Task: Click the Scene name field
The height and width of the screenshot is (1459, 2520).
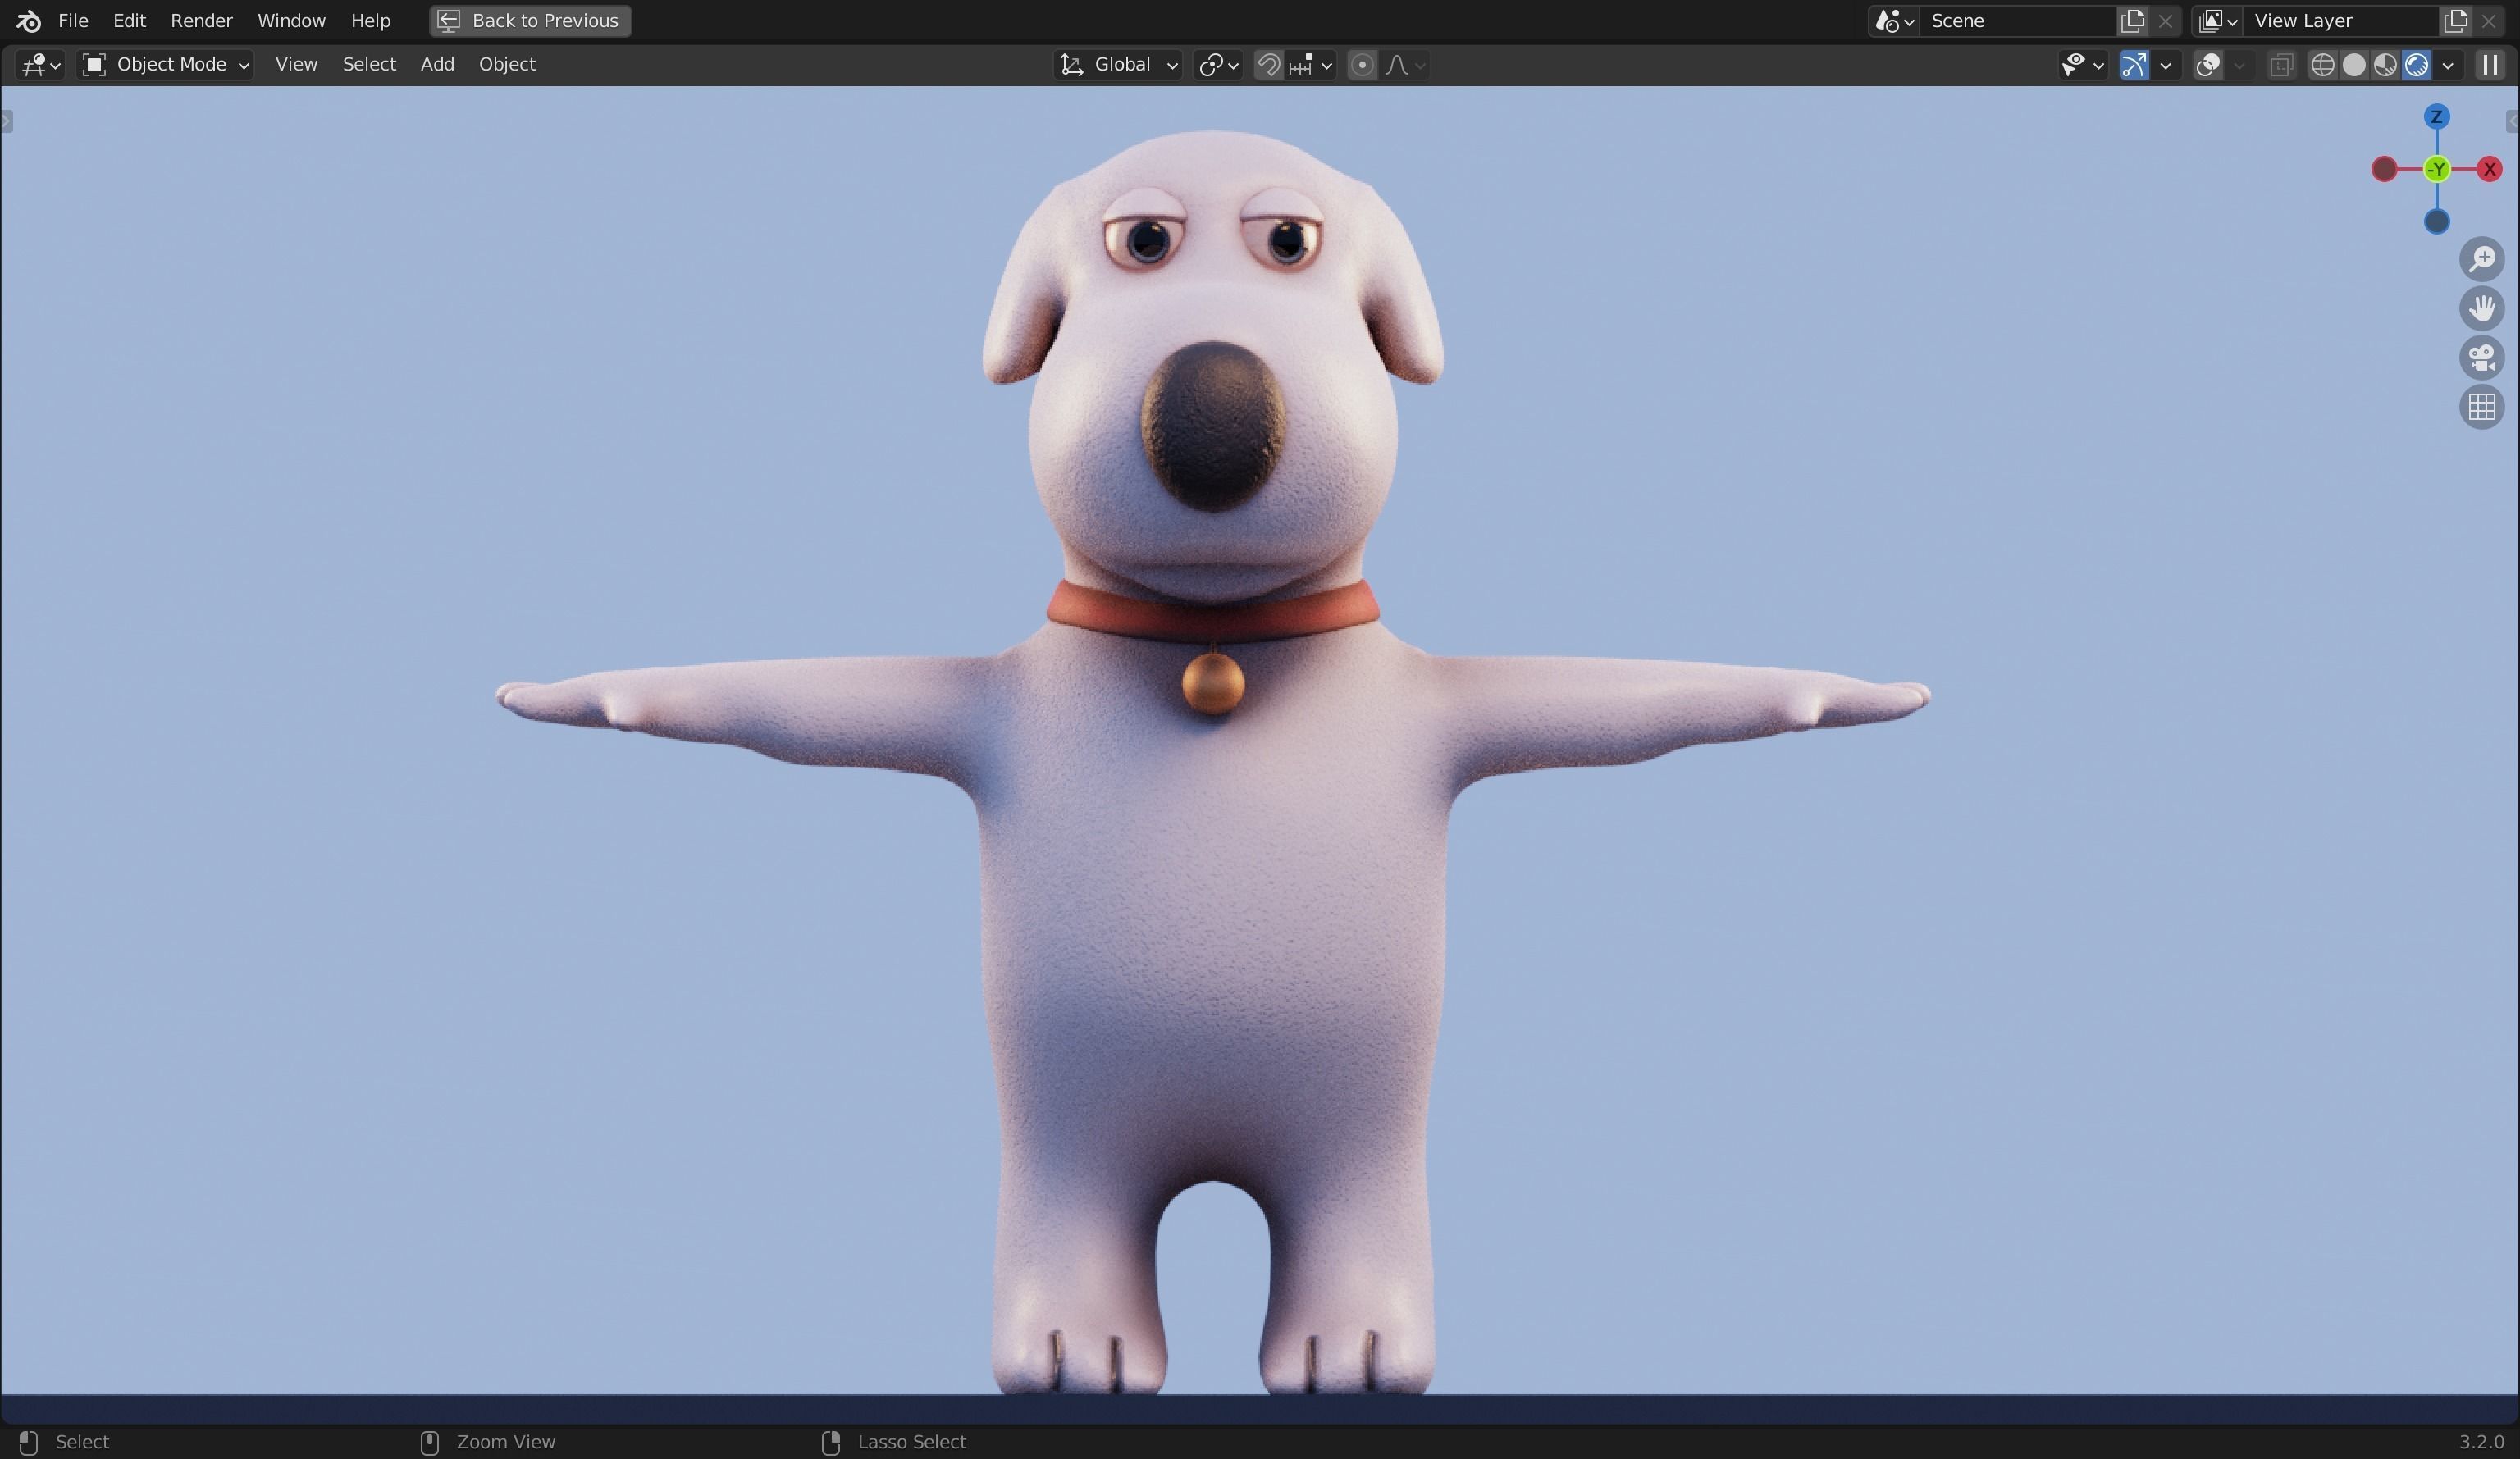Action: (2018, 21)
